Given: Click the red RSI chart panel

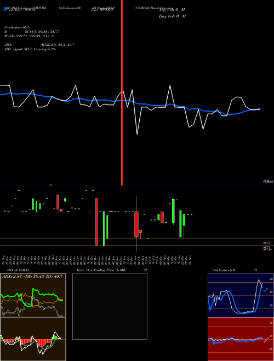Looking at the screenshot, I should click(x=241, y=339).
